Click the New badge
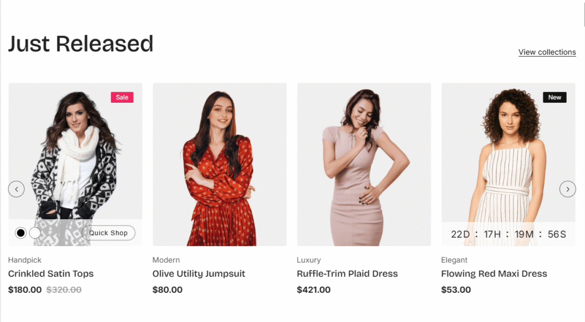This screenshot has height=322, width=585. click(x=554, y=97)
